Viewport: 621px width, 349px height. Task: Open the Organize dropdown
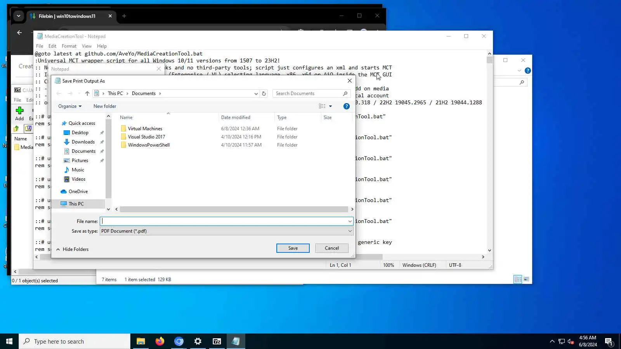[70, 106]
